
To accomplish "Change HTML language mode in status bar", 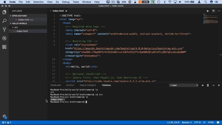I will point(211,123).
